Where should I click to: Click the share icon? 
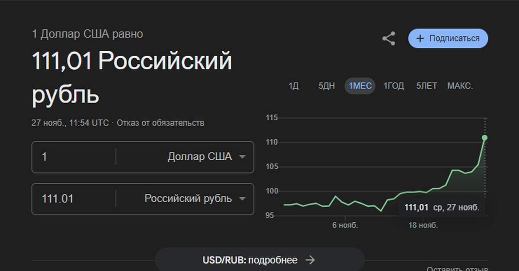(389, 39)
